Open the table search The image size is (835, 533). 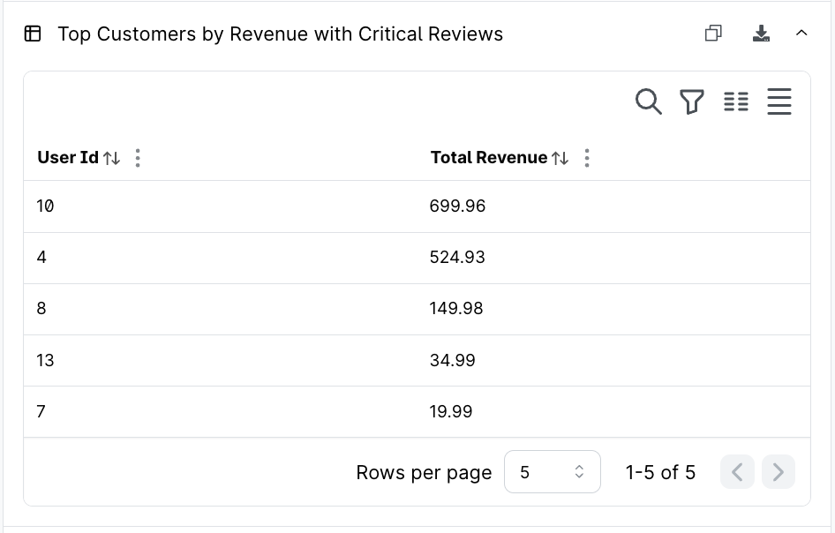click(648, 101)
